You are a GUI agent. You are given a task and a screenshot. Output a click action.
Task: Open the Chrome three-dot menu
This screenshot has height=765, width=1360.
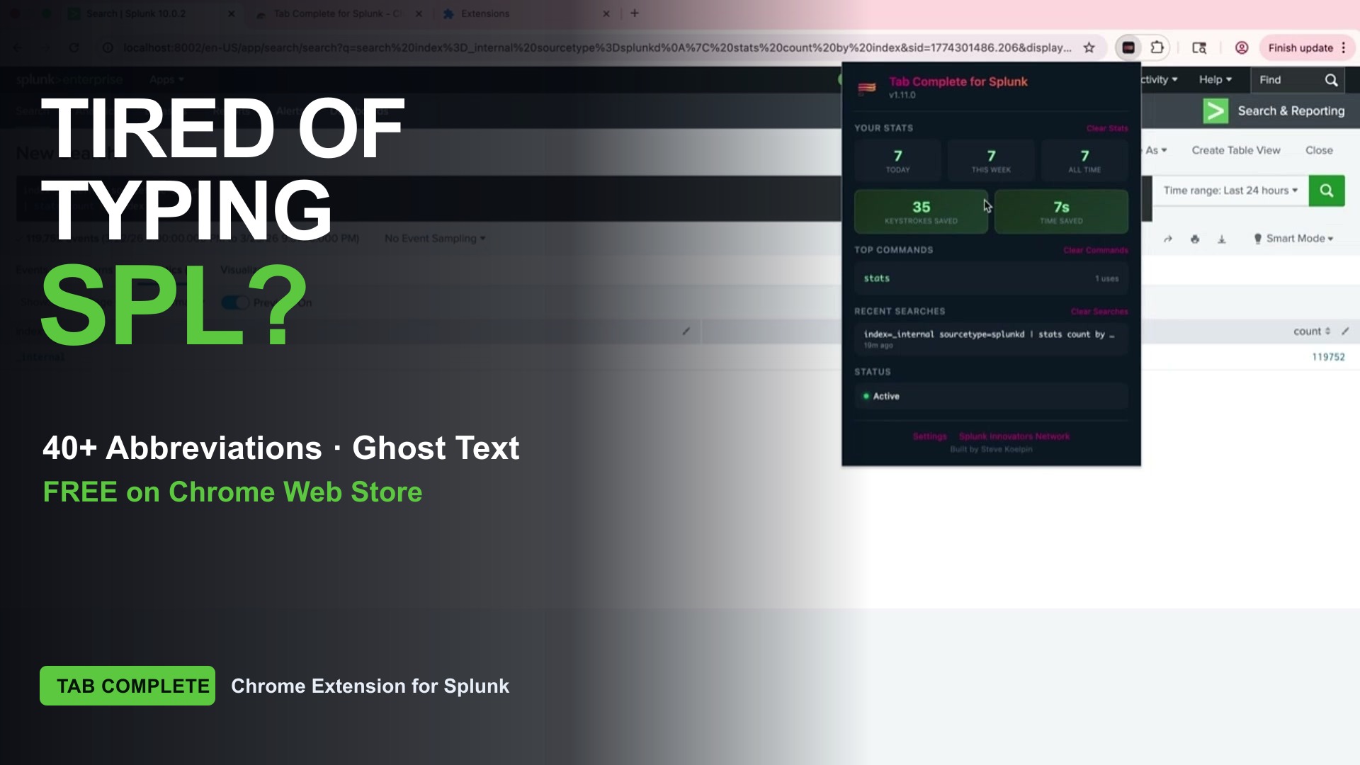1343,47
